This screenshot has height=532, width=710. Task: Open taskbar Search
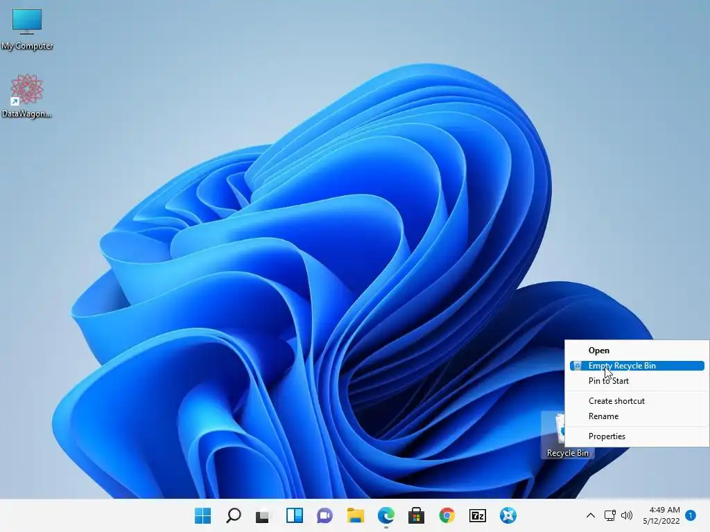click(x=234, y=515)
